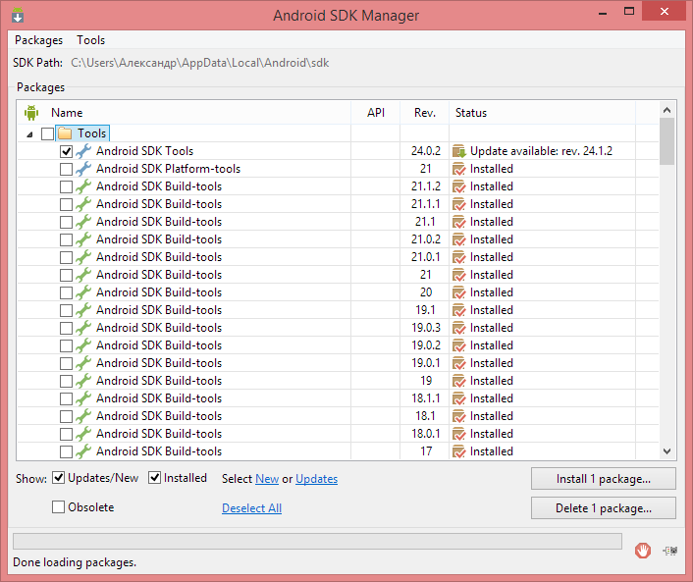Click the SDK Manager title bar app icon
The width and height of the screenshot is (693, 582).
[18, 15]
